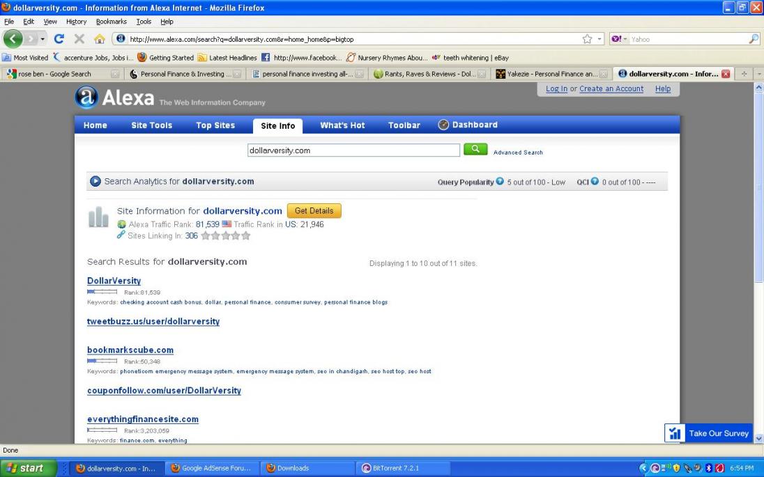
Task: Open the File menu
Action: pos(9,22)
